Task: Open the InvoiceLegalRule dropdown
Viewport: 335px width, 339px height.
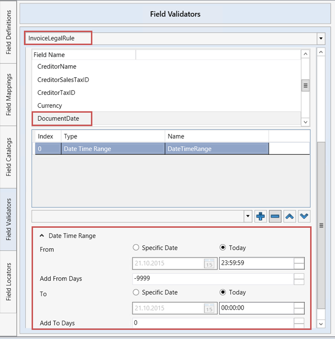Action: (320, 37)
